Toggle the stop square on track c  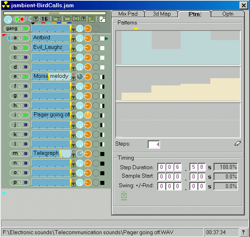coord(26,57)
